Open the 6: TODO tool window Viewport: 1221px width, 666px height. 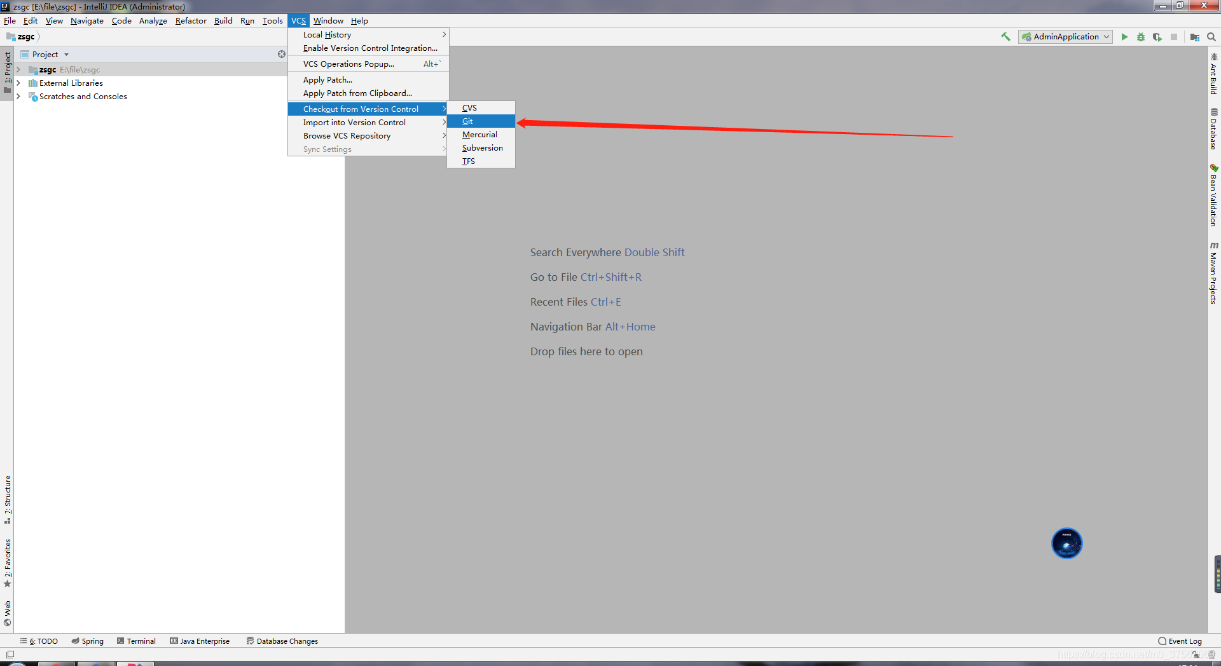39,641
